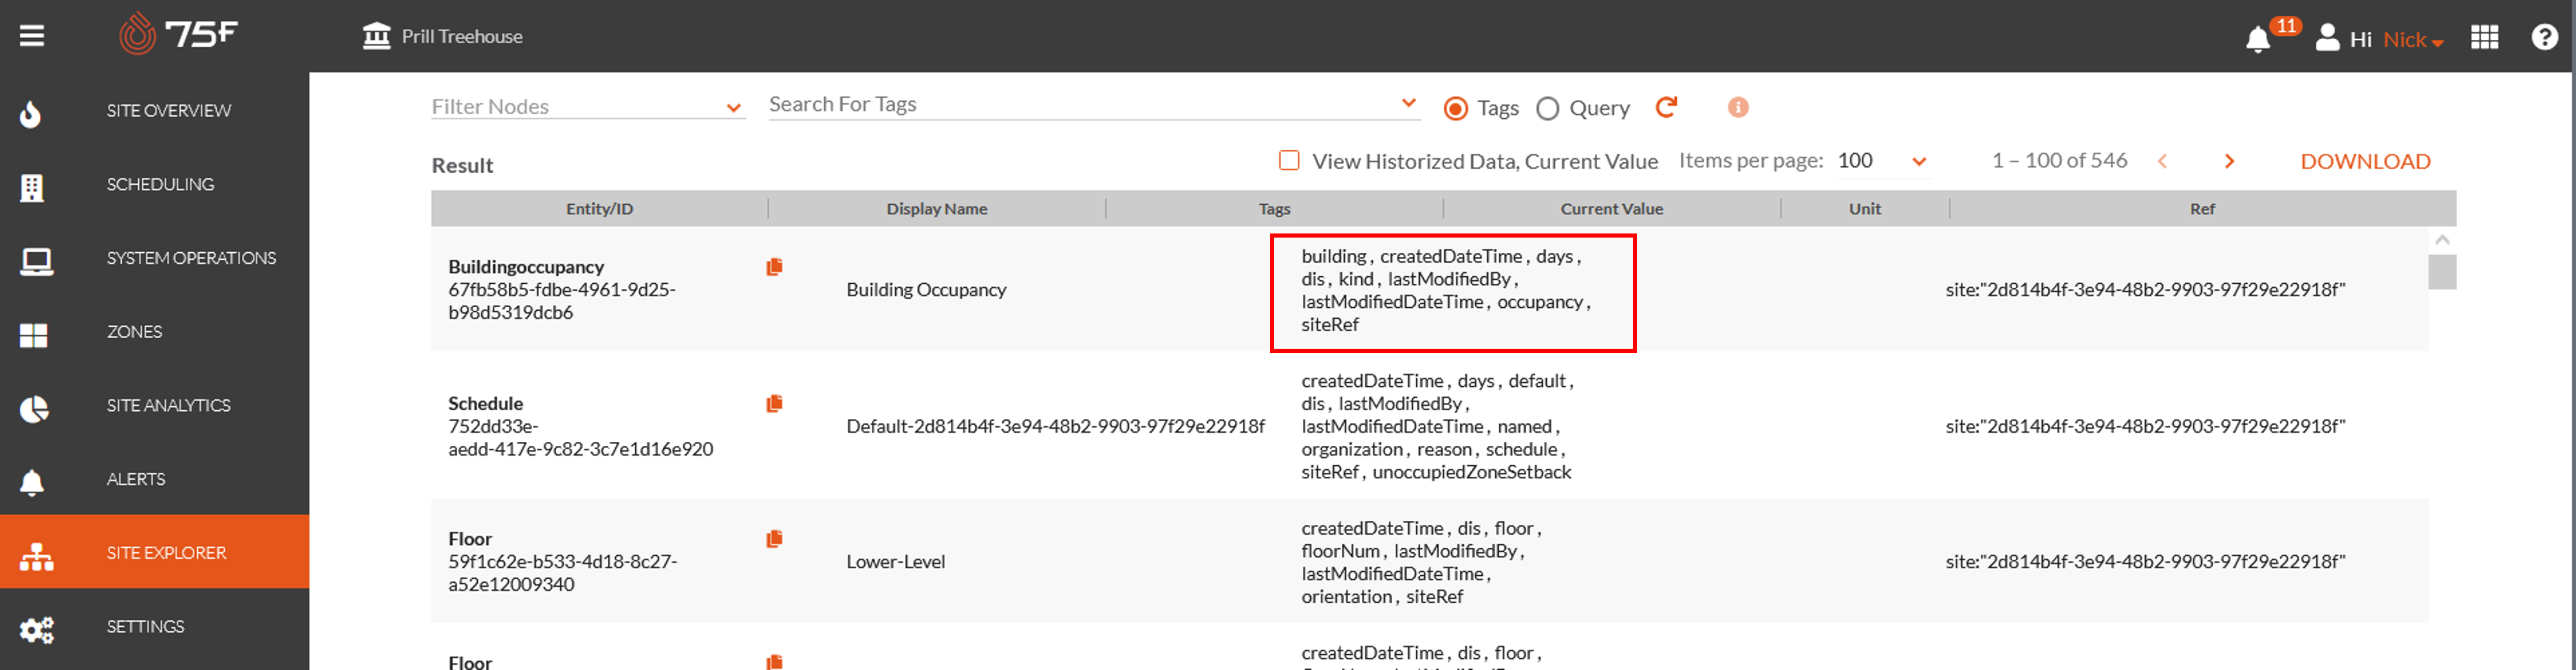Click the Ref column header

pos(2202,208)
